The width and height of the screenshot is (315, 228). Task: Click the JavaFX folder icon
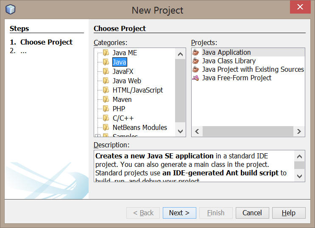[106, 71]
